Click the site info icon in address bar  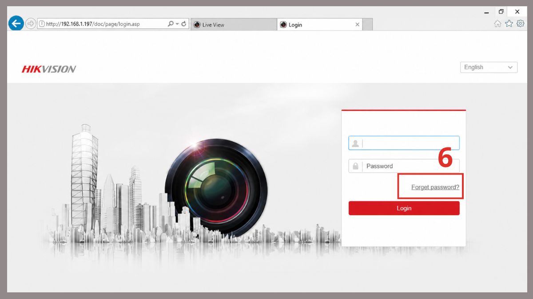[x=42, y=24]
